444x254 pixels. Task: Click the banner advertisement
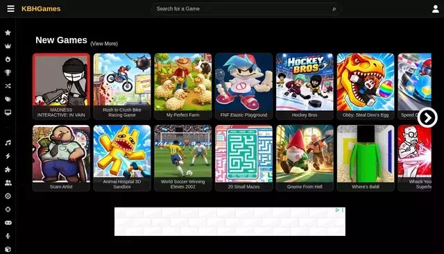click(230, 221)
